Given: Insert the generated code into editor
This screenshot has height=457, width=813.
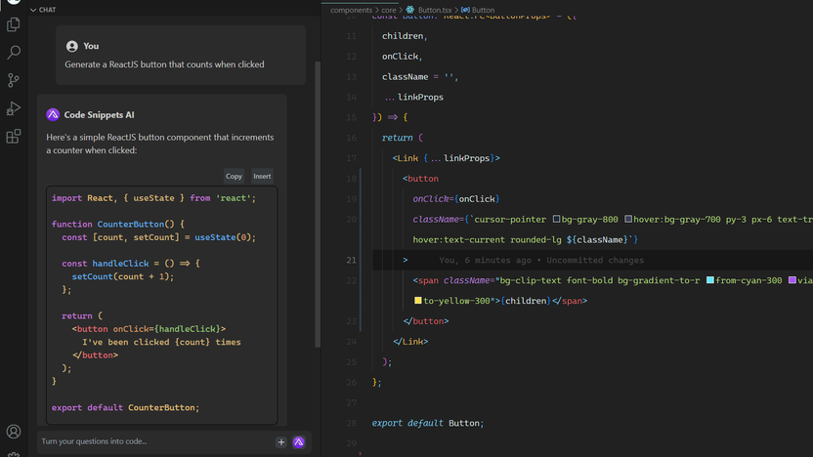Looking at the screenshot, I should coord(262,176).
